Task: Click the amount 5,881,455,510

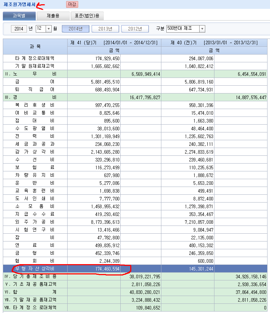Action: pos(105,82)
